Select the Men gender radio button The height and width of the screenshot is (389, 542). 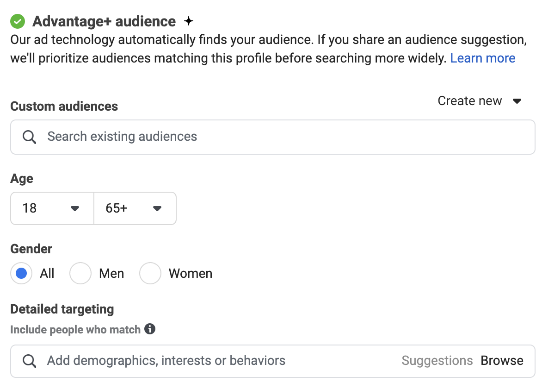80,273
